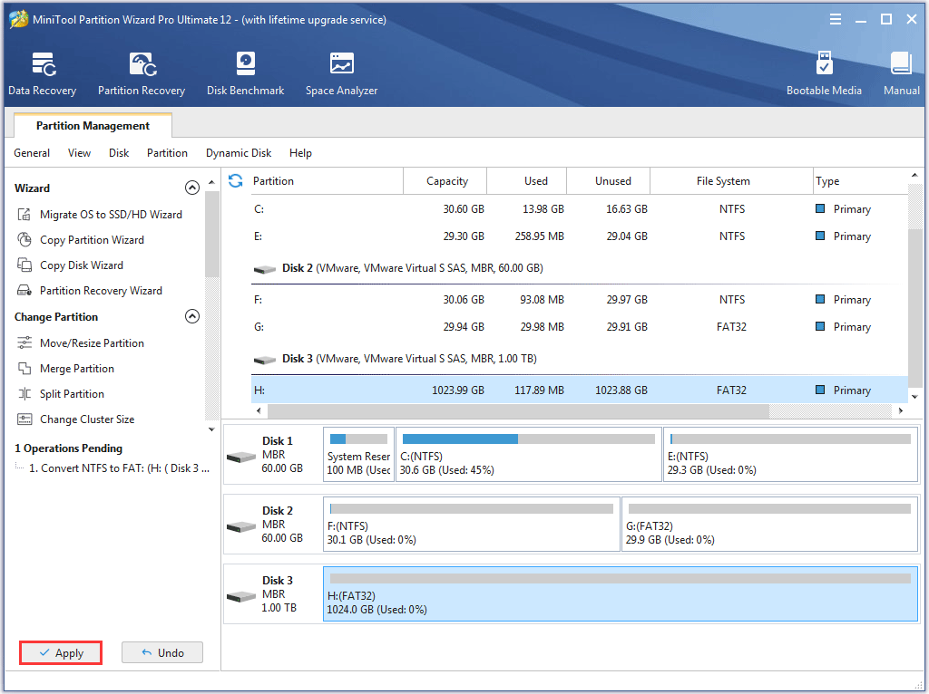The height and width of the screenshot is (694, 929).
Task: Open the title bar hamburger menu
Action: click(x=835, y=18)
